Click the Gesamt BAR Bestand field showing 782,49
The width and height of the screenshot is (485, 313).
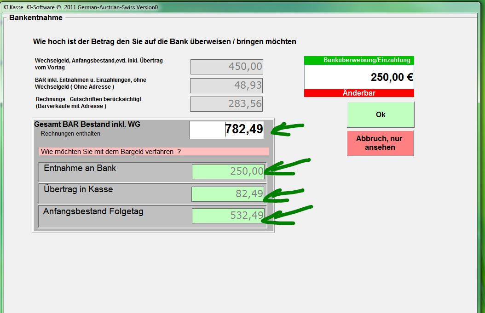pos(226,130)
